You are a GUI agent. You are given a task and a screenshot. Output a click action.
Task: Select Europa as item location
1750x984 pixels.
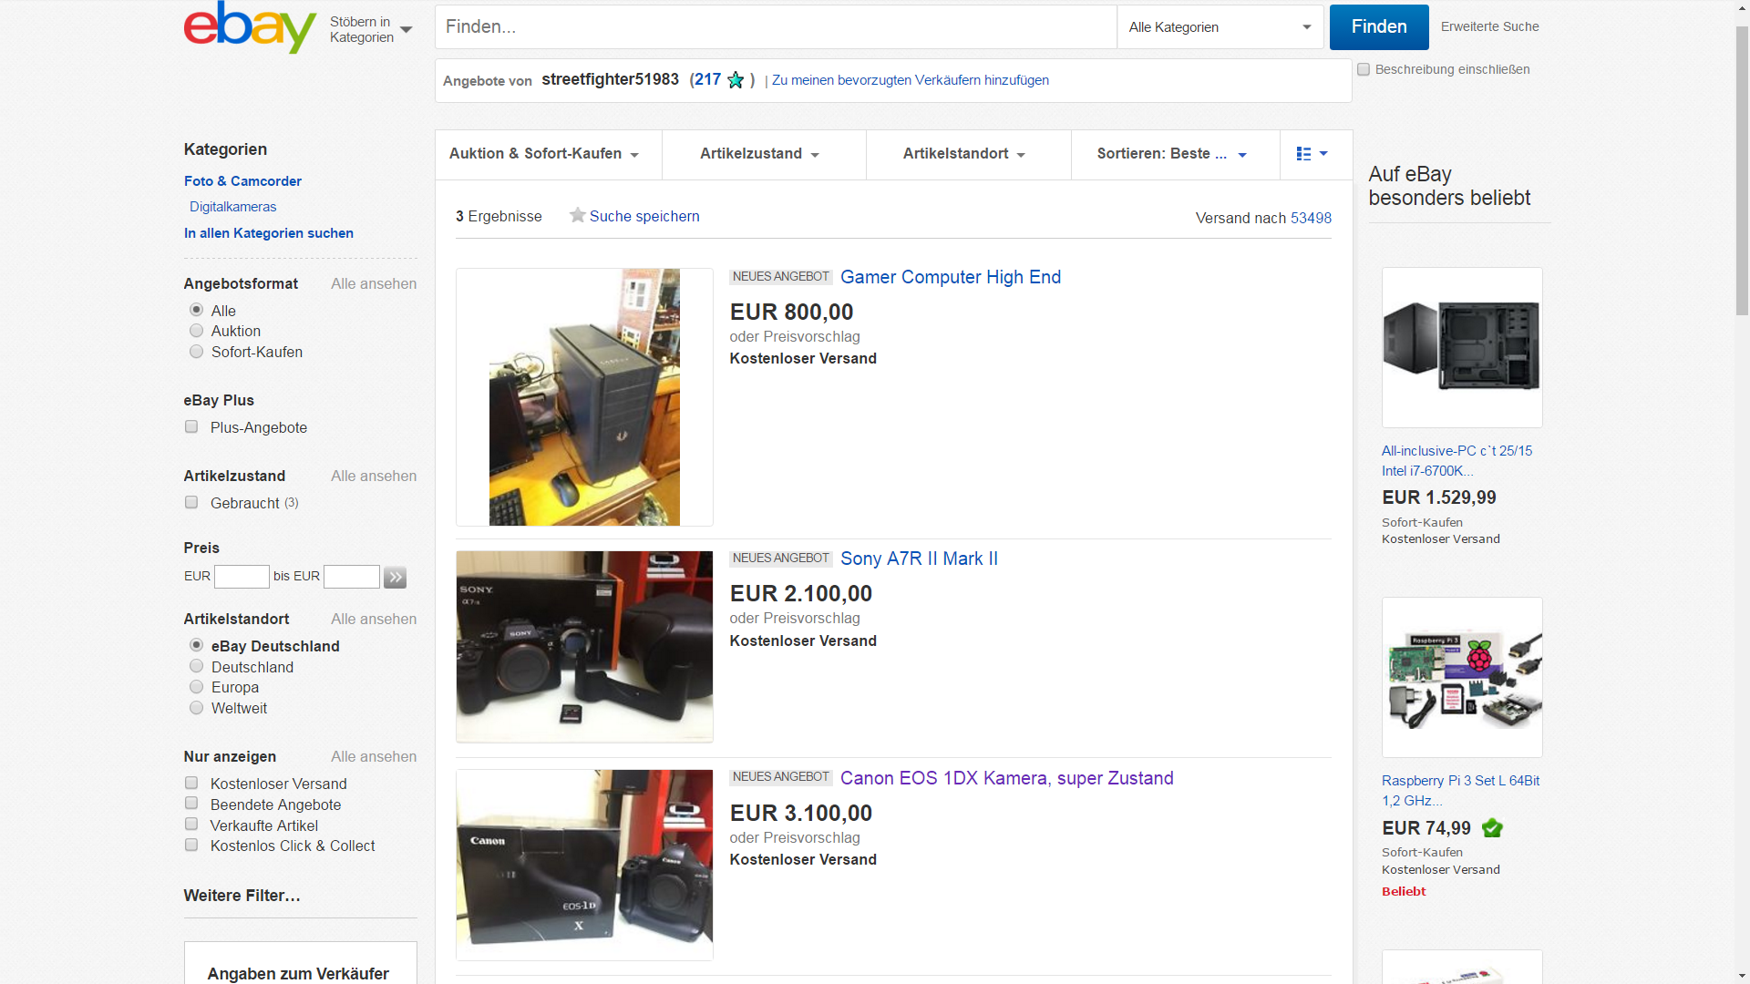pyautogui.click(x=196, y=687)
